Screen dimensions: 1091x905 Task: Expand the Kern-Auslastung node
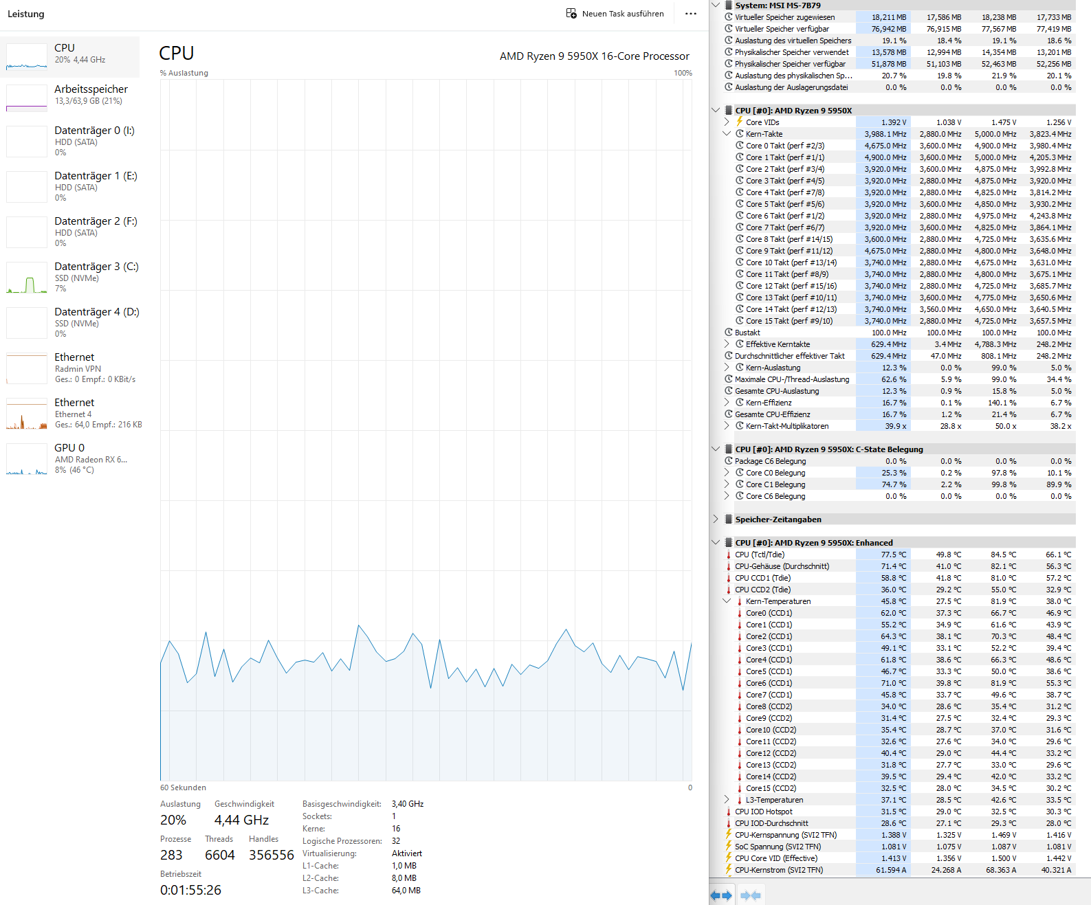pyautogui.click(x=727, y=368)
